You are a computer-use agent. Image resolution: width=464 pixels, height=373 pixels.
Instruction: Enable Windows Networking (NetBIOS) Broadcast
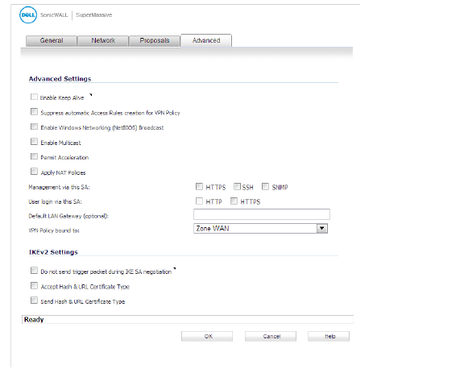click(34, 126)
